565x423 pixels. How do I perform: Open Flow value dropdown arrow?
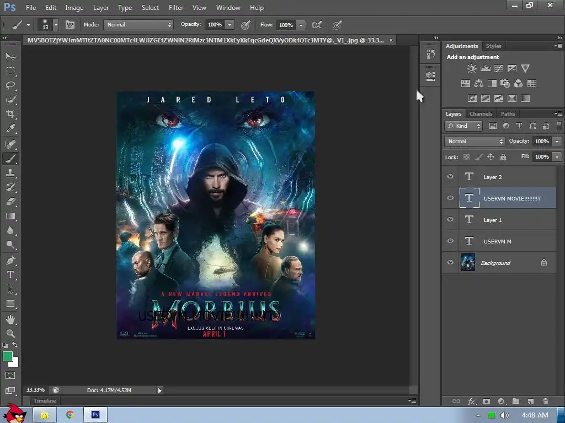[x=301, y=25]
